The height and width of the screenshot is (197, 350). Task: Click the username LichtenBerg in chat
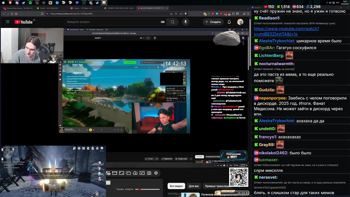coord(271,56)
